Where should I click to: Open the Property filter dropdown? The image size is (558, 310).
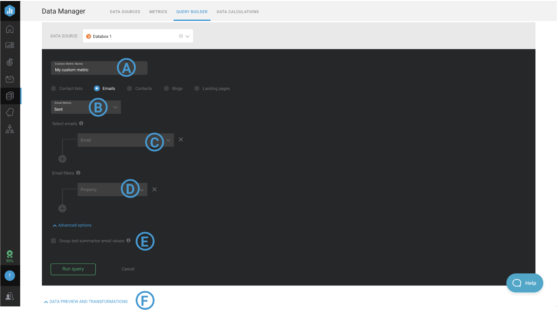[112, 190]
